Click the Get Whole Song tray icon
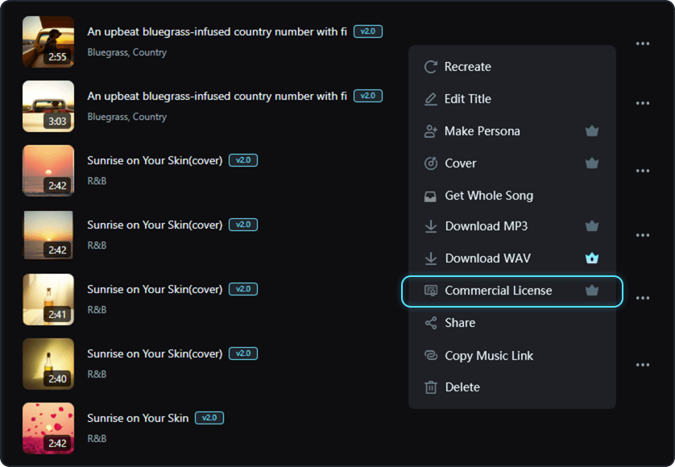This screenshot has width=675, height=467. 431,196
